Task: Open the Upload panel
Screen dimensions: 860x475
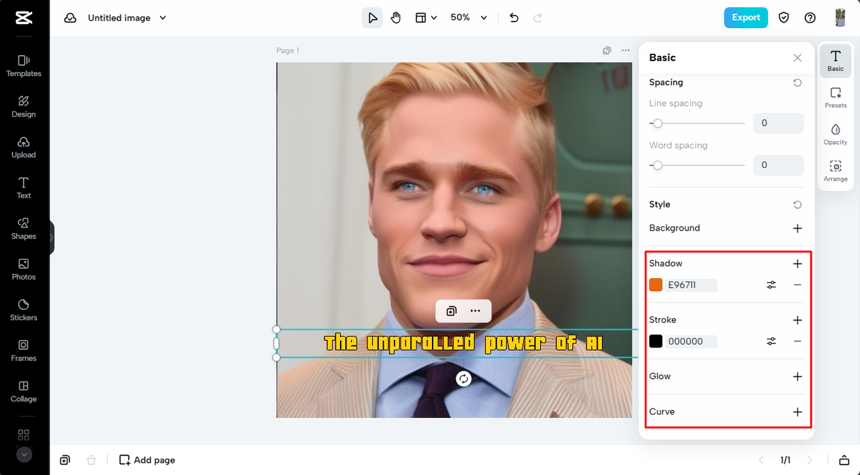Action: click(x=24, y=147)
